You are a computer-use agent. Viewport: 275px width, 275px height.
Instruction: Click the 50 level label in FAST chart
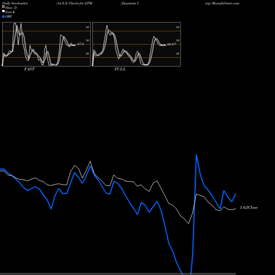coord(87,40)
